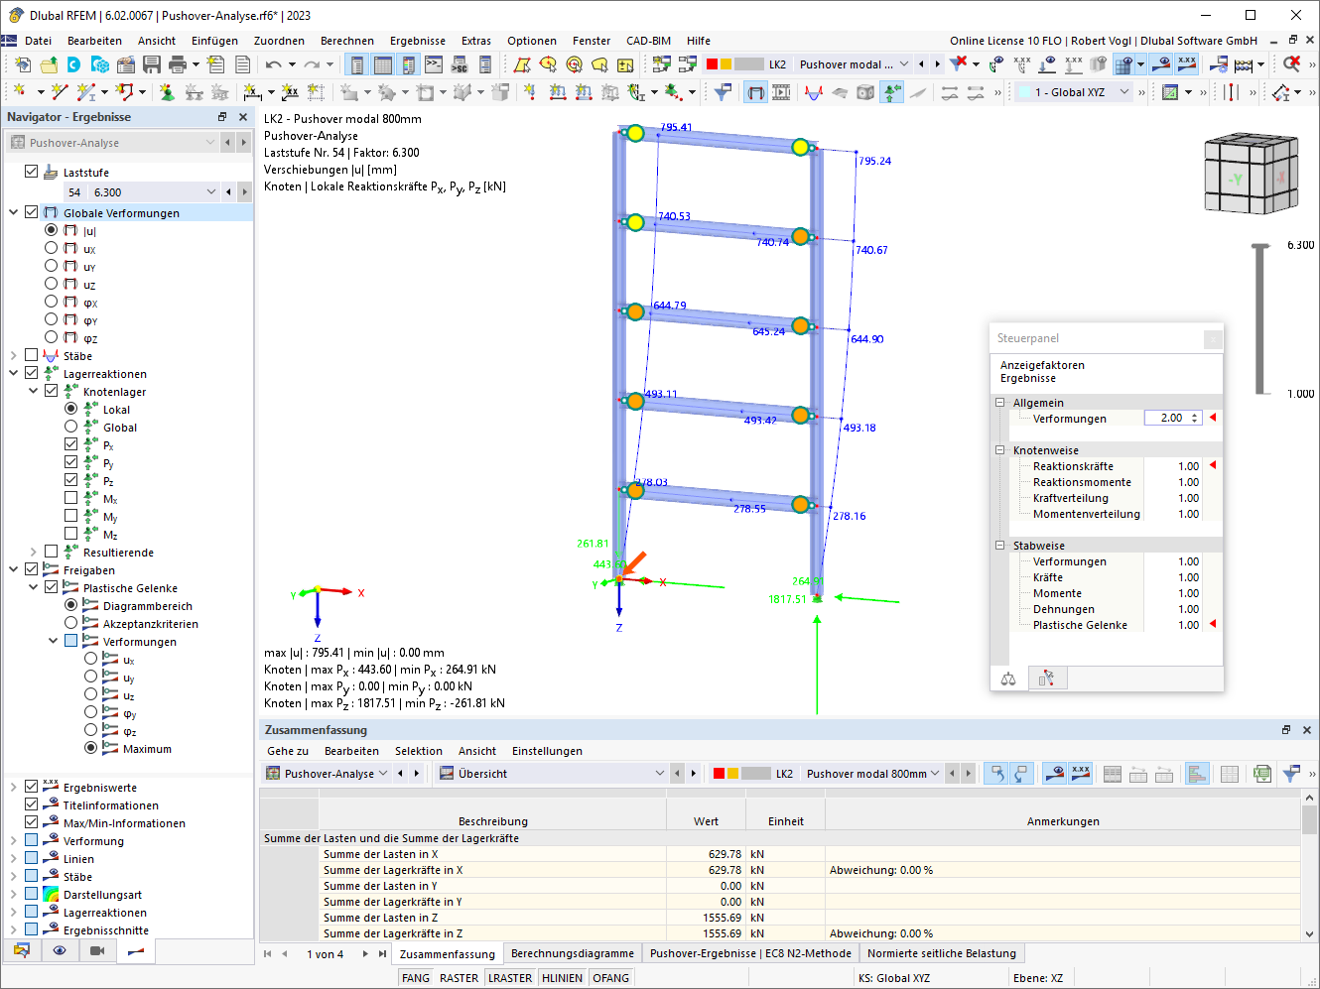Collapse the Lagerreaktionen tree node

point(13,373)
